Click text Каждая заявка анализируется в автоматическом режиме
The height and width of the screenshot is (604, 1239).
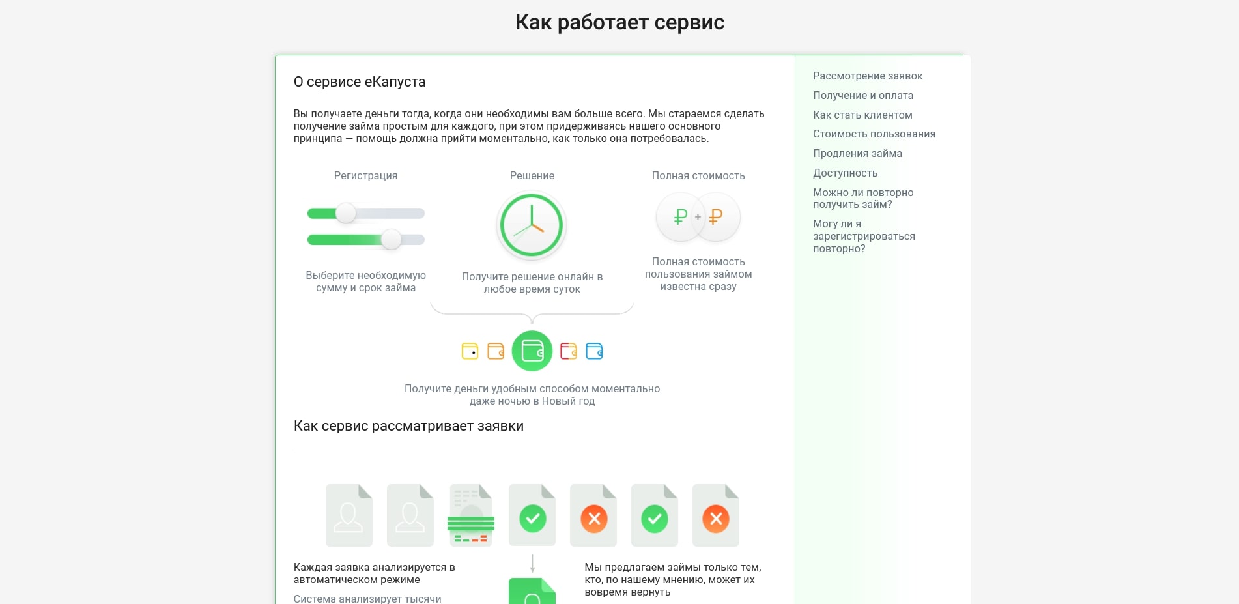pyautogui.click(x=375, y=573)
